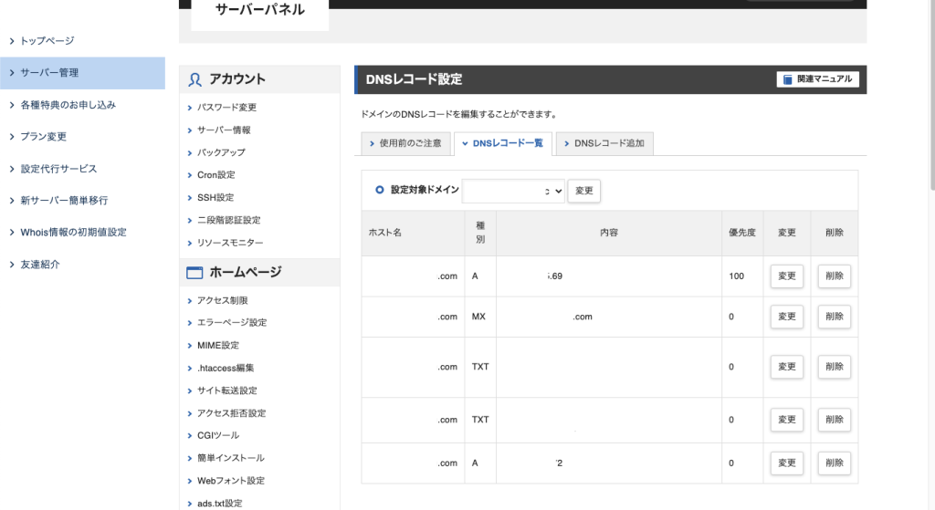Image resolution: width=935 pixels, height=510 pixels.
Task: Open 友達紹介 sidebar link
Action: tap(40, 265)
